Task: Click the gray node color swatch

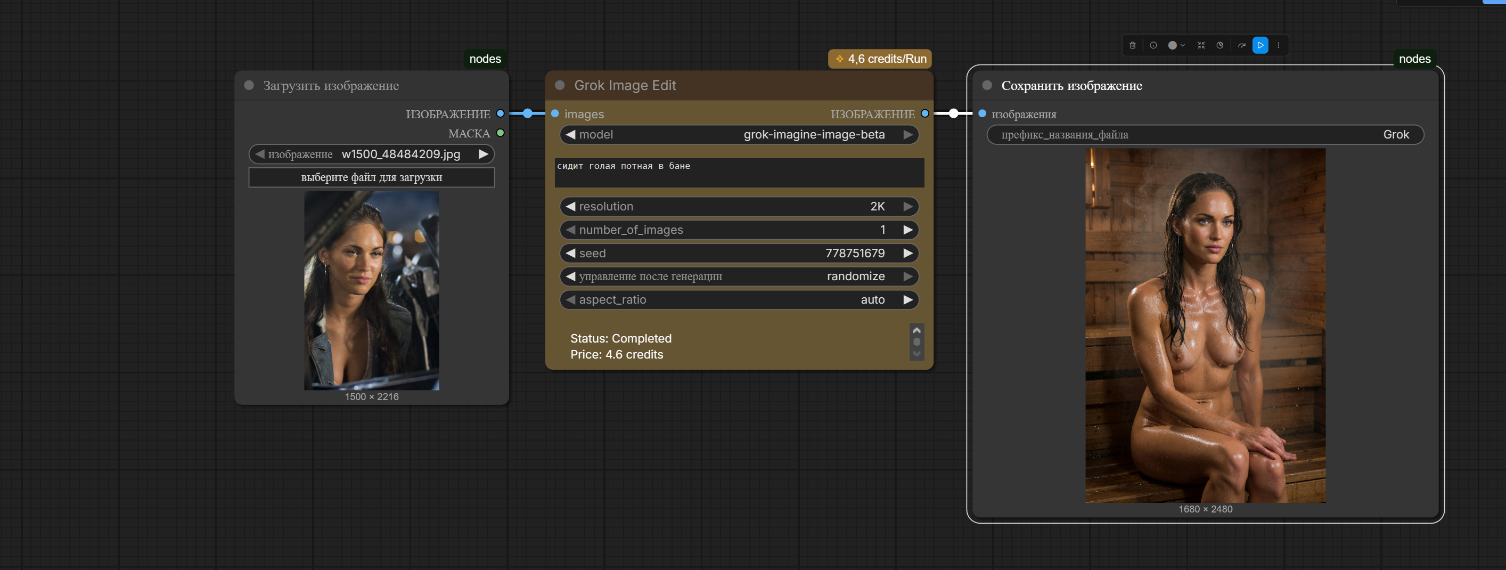Action: [1173, 45]
